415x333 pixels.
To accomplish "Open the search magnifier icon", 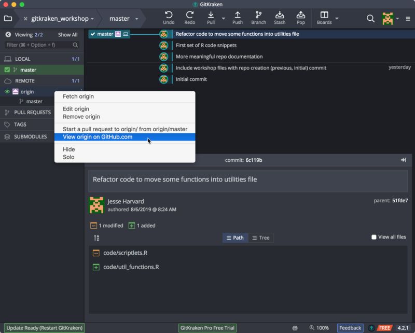I will click(370, 17).
